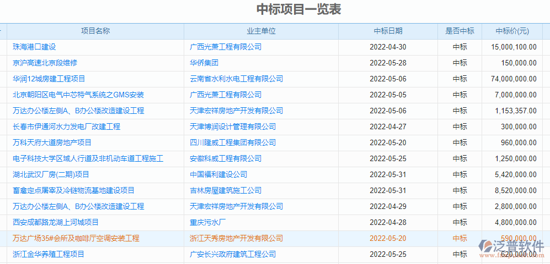Open 畜禽定点屠宰及冷链物流基地建设项目 link

tap(74, 191)
